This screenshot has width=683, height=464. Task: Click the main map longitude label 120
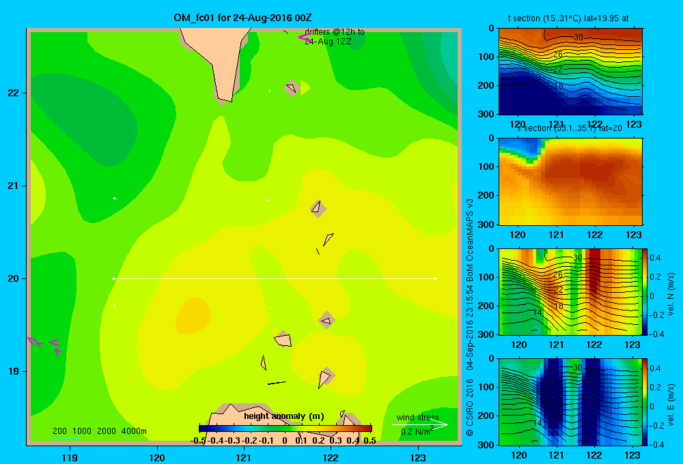[157, 457]
